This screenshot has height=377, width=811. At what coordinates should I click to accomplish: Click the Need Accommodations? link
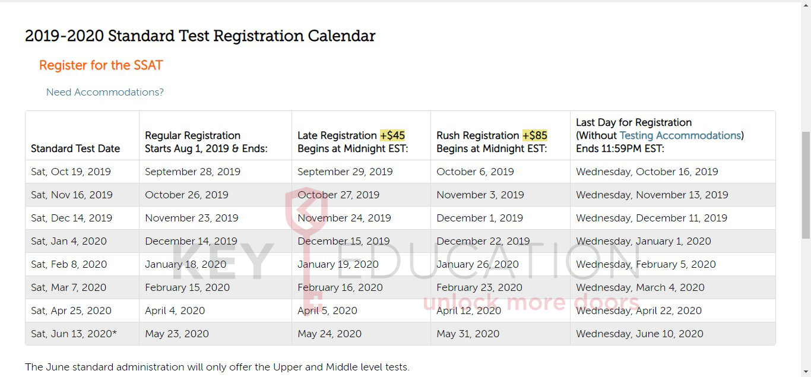pyautogui.click(x=104, y=92)
